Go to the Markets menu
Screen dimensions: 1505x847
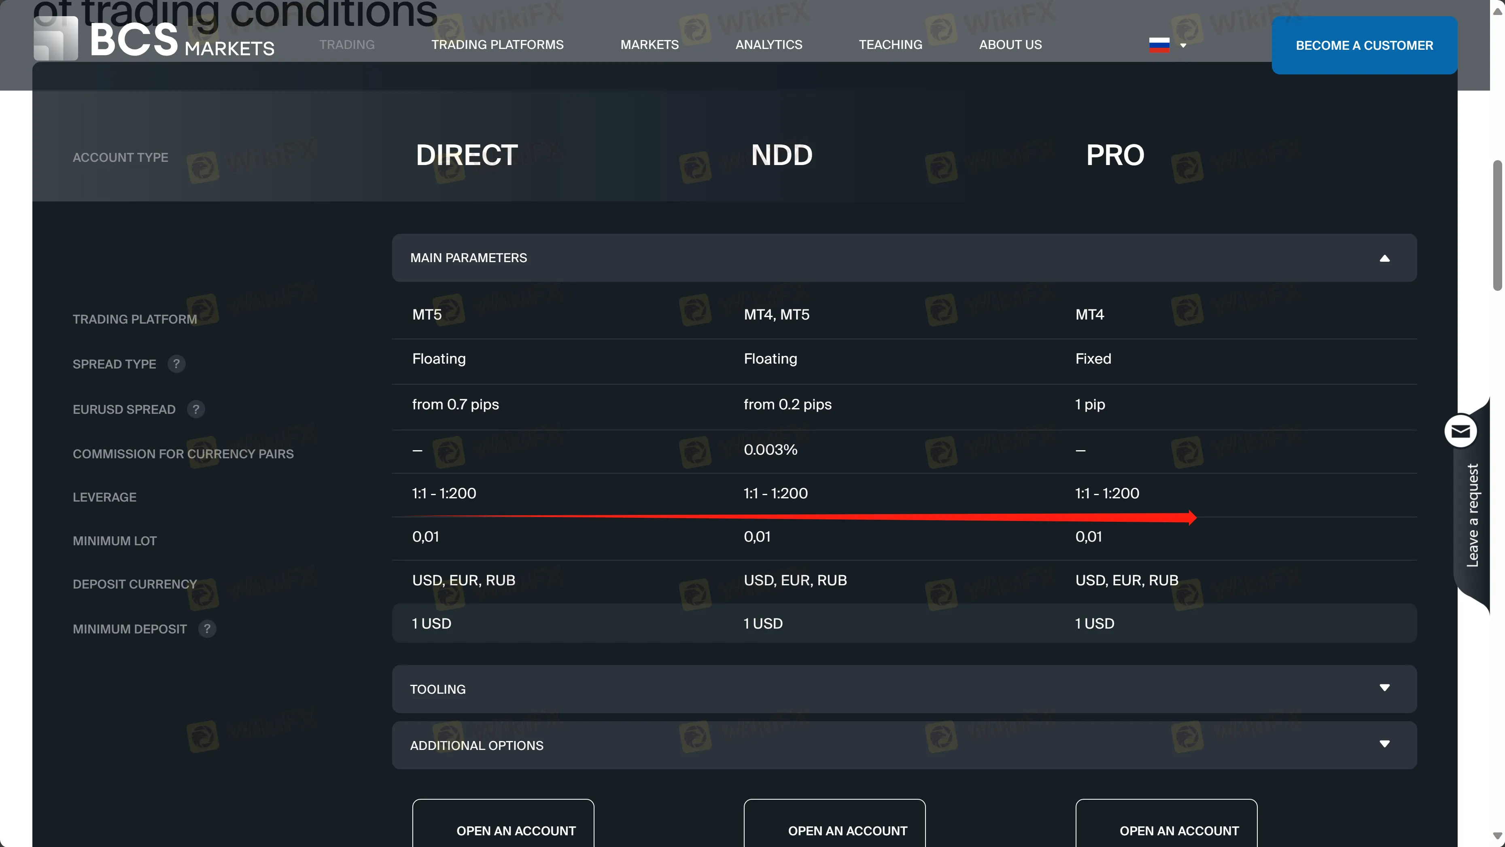click(x=649, y=45)
